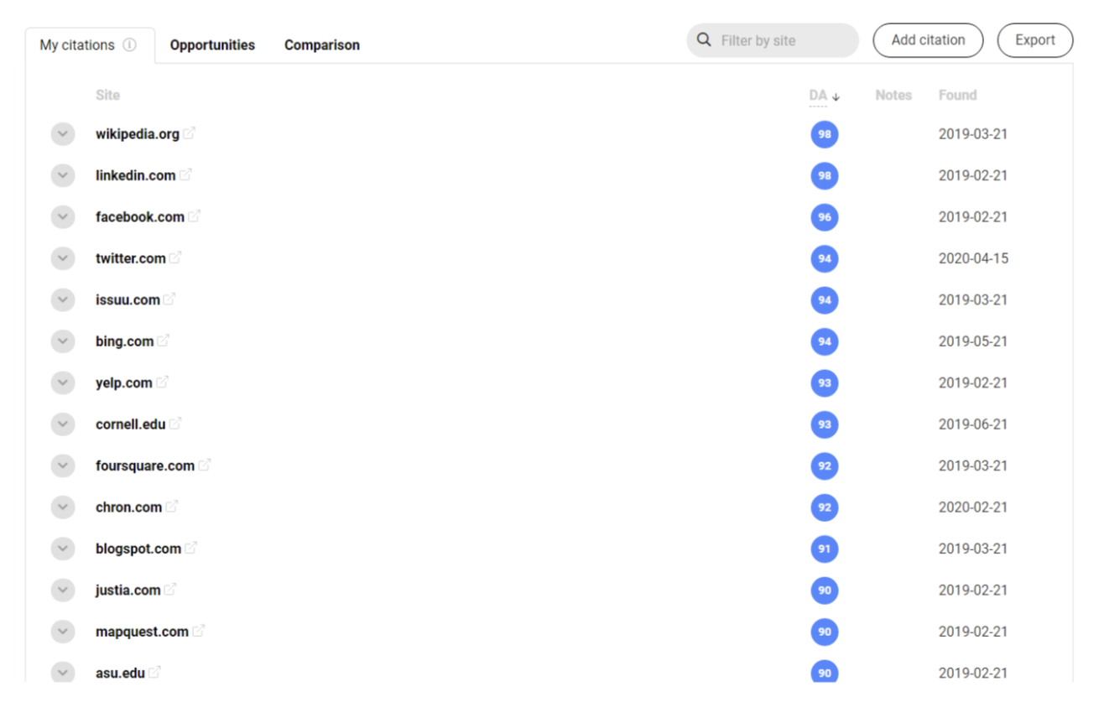Expand the facebook.com row
The height and width of the screenshot is (713, 1099).
[63, 217]
